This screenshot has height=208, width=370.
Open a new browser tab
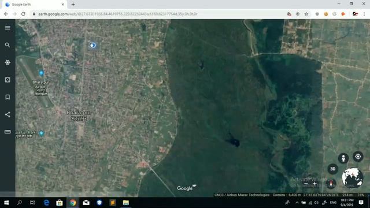73,4
